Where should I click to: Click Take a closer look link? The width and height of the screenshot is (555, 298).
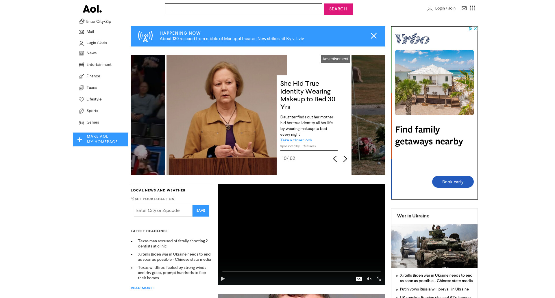[296, 140]
